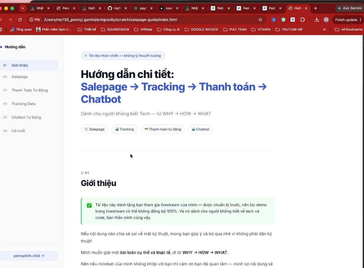Click the Tracking pill tag
The image size is (364, 268).
point(124,129)
